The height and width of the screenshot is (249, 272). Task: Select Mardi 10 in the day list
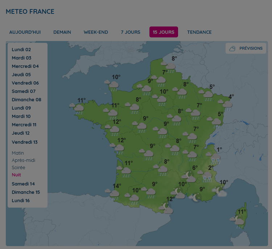coord(21,116)
